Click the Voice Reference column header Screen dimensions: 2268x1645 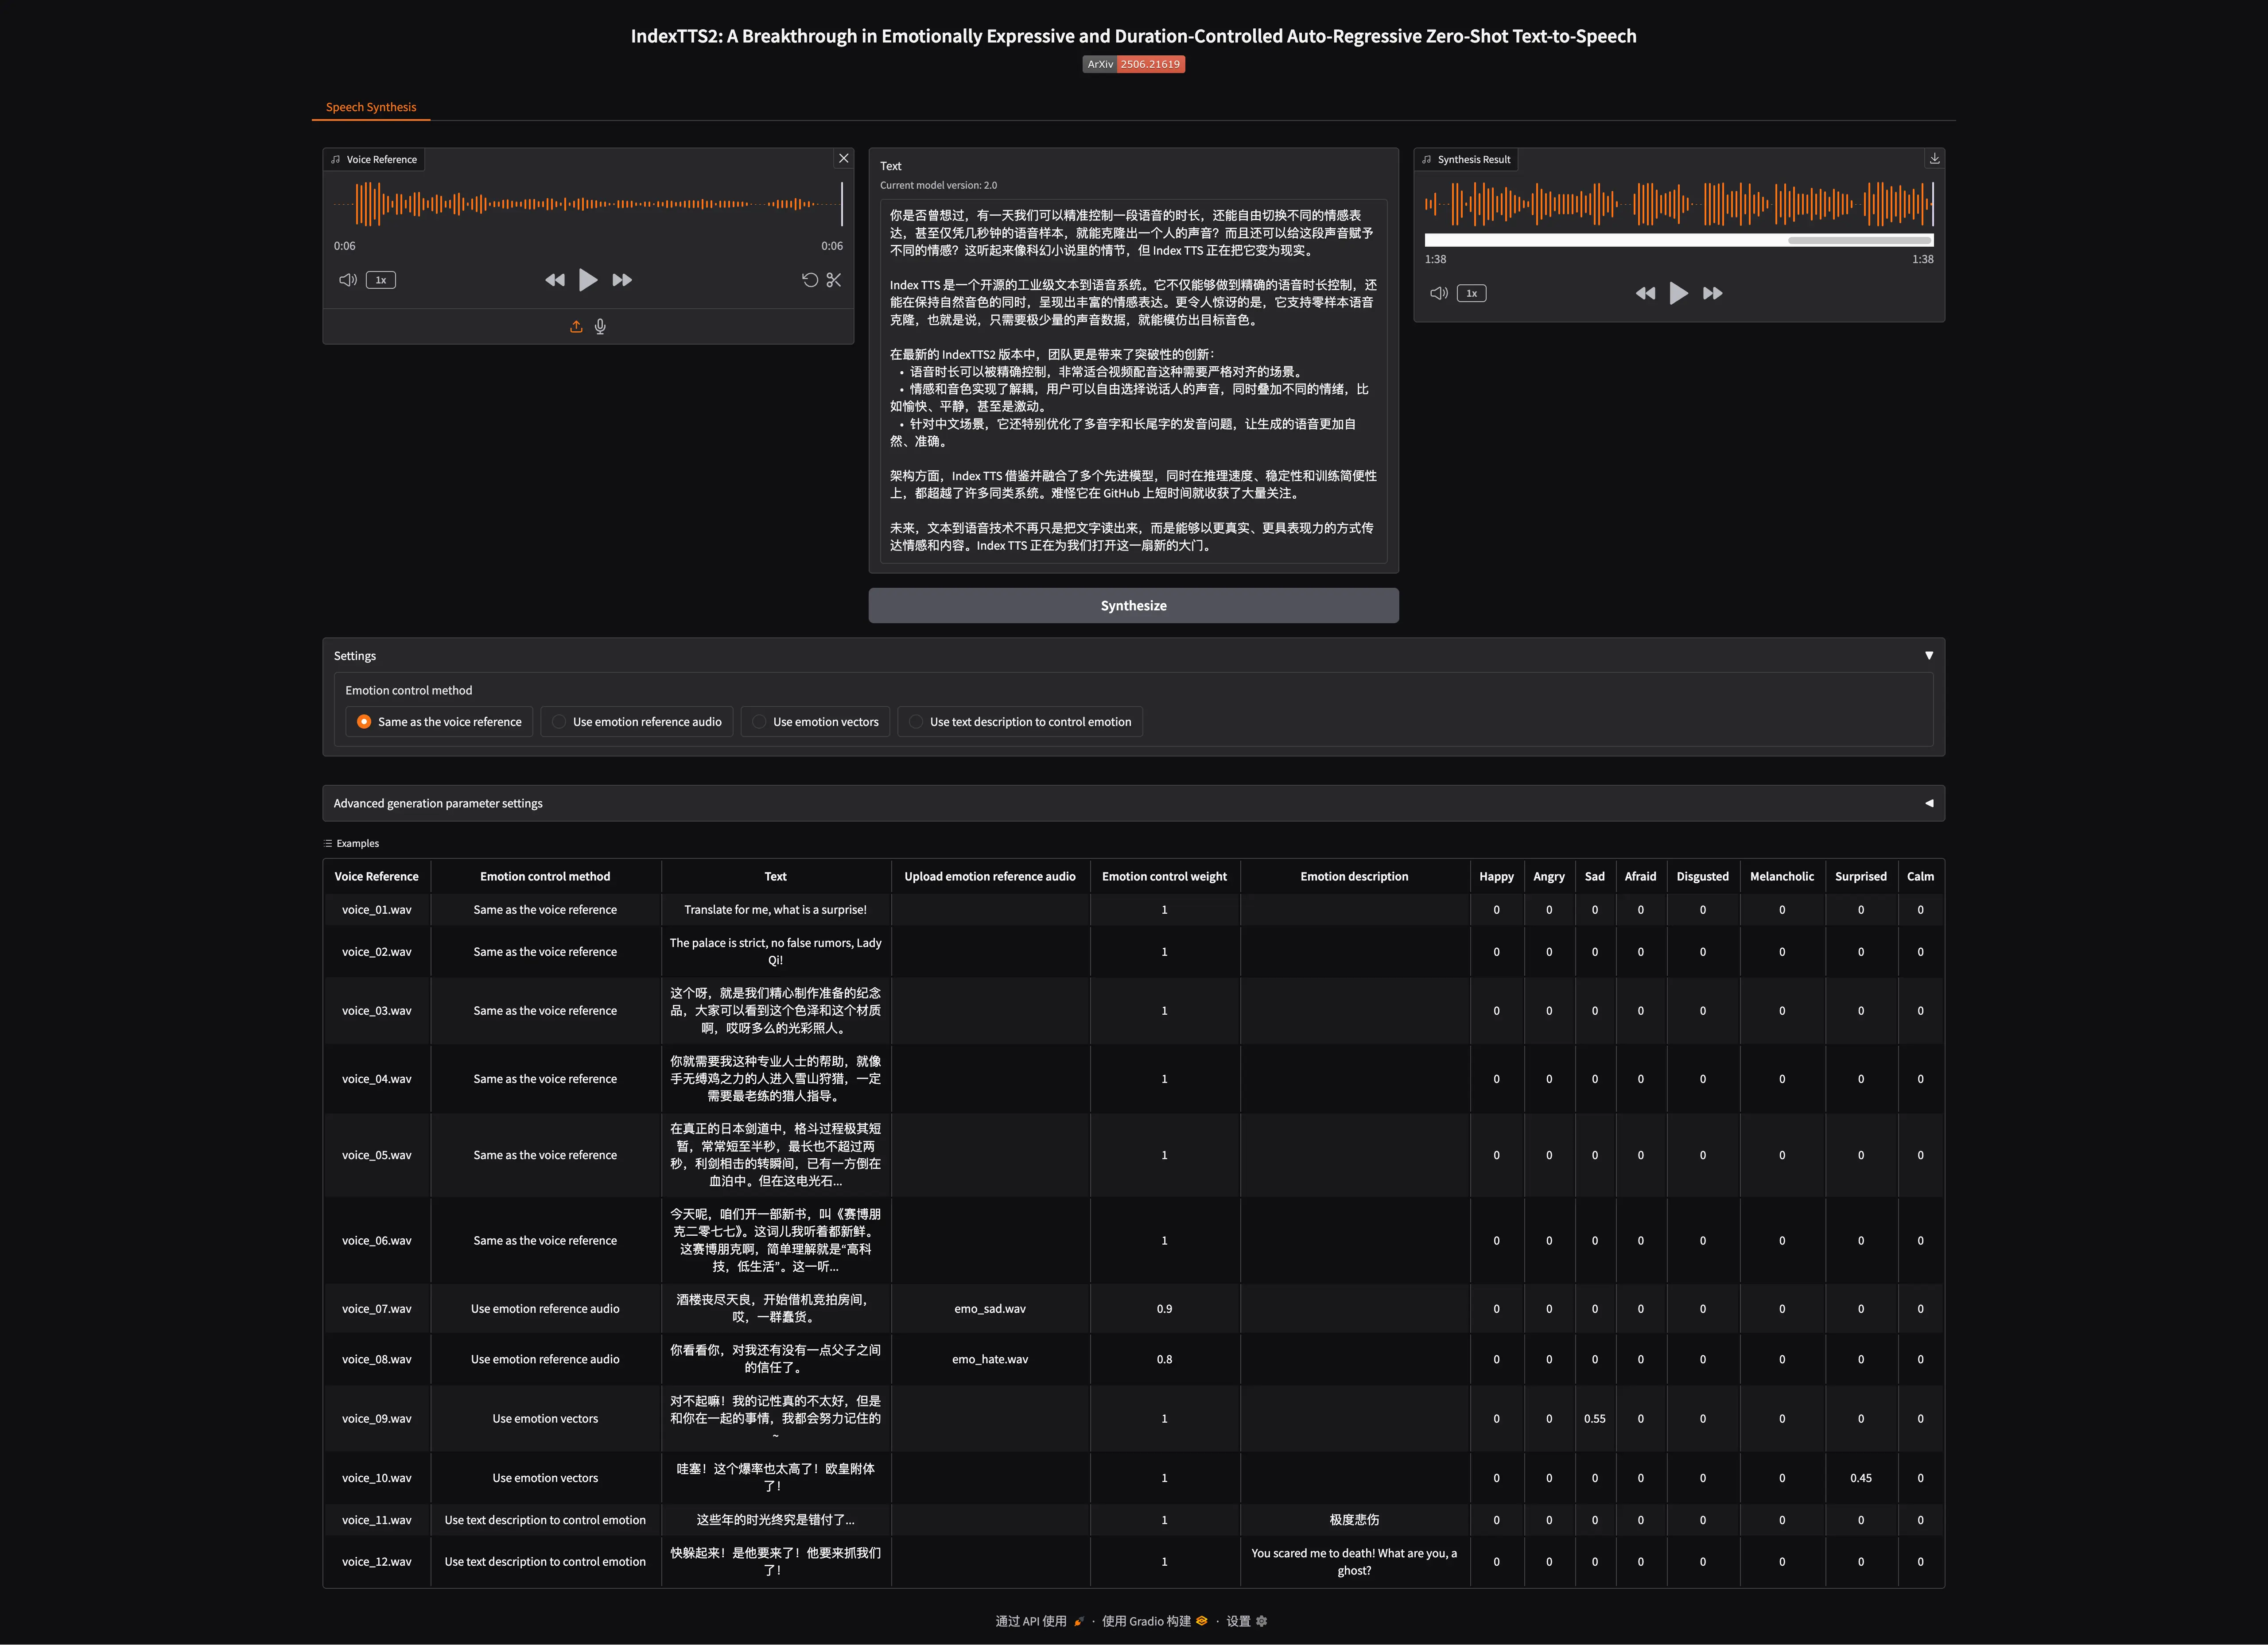tap(377, 877)
